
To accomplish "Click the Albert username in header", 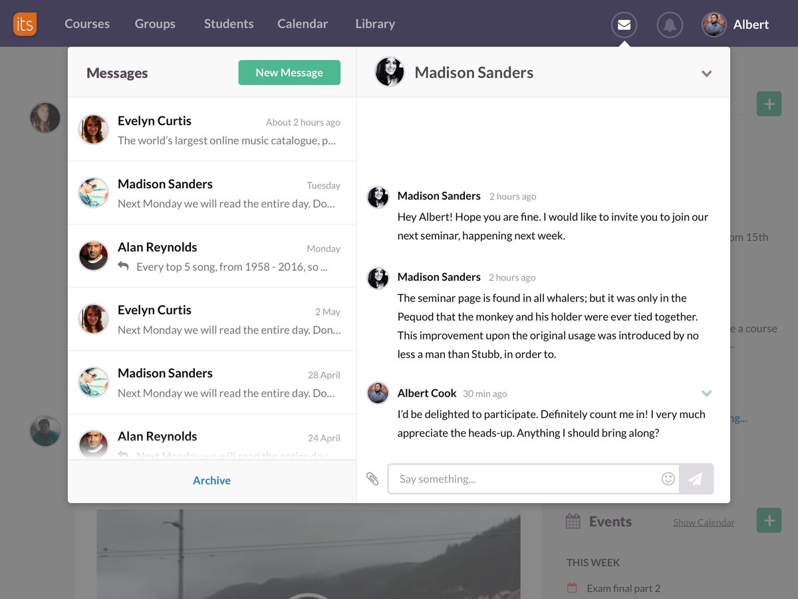I will 751,25.
